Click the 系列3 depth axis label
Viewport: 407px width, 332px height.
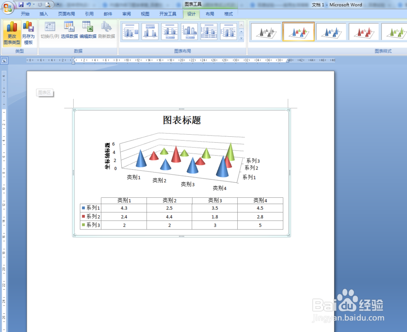pyautogui.click(x=253, y=161)
